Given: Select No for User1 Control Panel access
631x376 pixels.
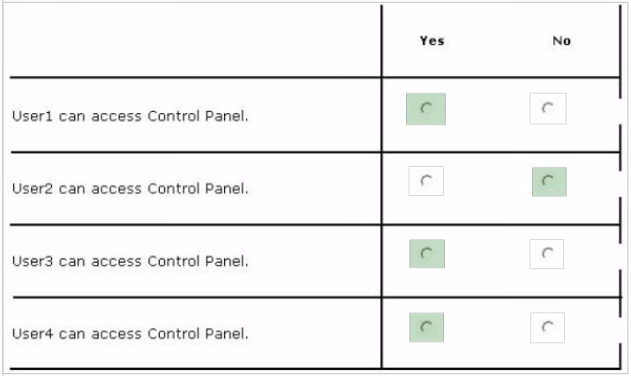Looking at the screenshot, I should click(x=548, y=109).
